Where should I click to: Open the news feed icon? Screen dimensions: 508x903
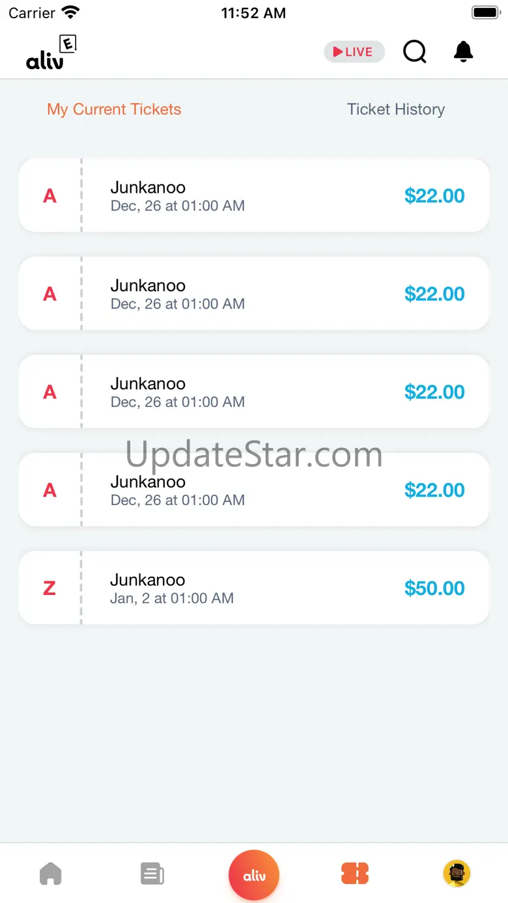click(152, 874)
